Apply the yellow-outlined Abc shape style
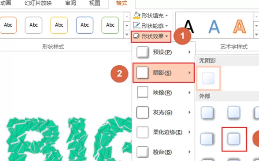259x161 pixels. tap(59, 25)
